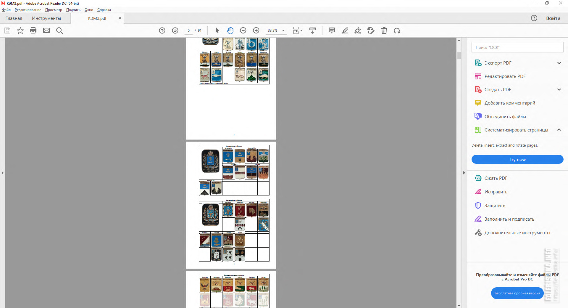Open the Окно menu
The width and height of the screenshot is (568, 308).
89,10
